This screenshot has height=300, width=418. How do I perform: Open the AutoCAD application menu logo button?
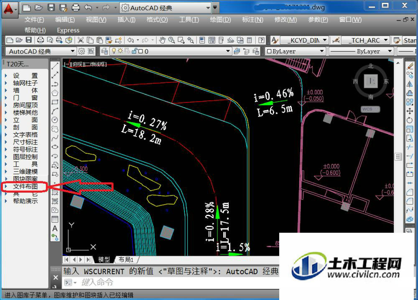9,9
